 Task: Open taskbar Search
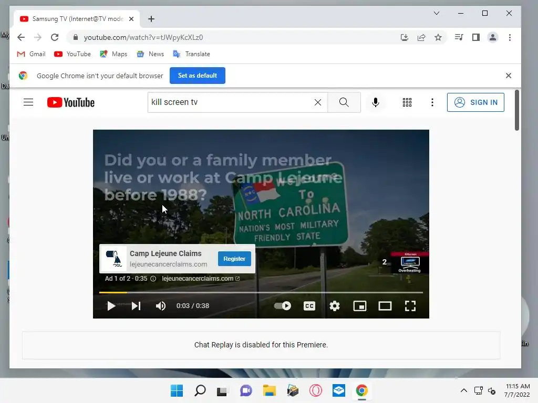point(200,390)
